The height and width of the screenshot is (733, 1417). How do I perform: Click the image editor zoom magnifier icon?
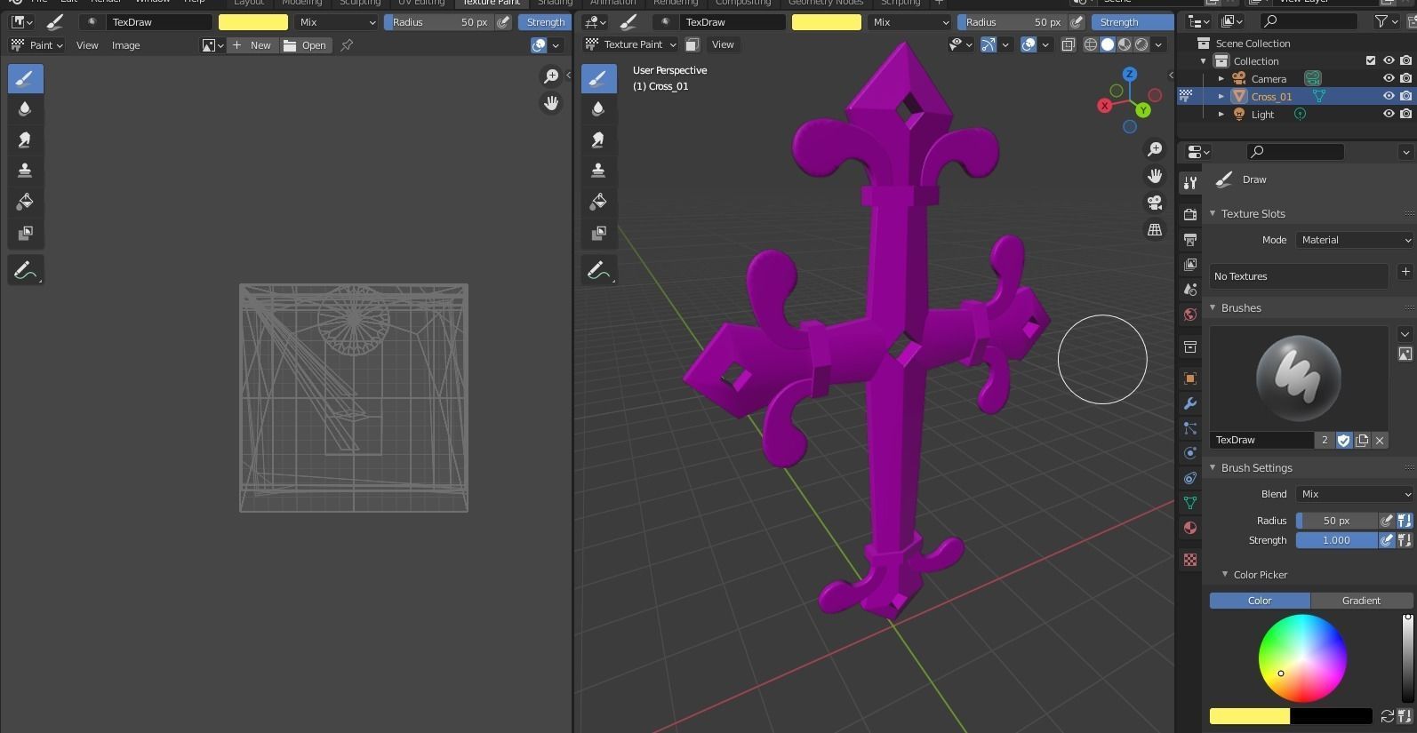coord(551,76)
